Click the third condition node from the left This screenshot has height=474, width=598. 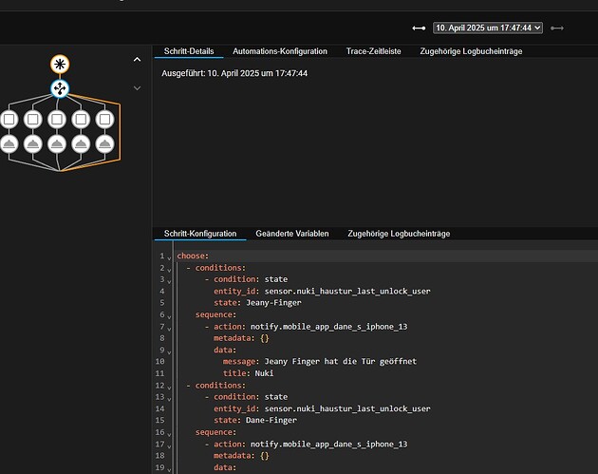click(57, 120)
